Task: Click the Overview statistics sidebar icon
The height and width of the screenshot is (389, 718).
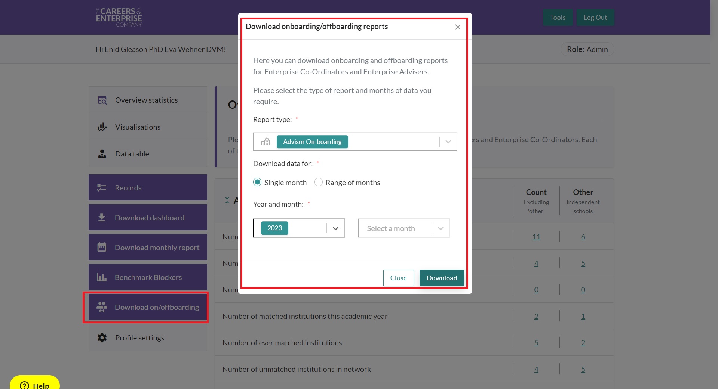Action: coord(102,100)
